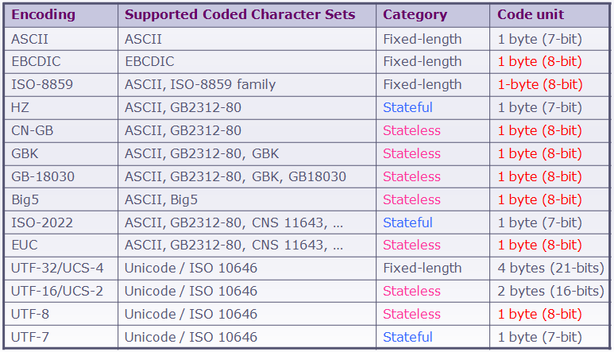Click "1-byte (8-bit)" in the ISO-8859 row
This screenshot has width=614, height=352.
(539, 84)
